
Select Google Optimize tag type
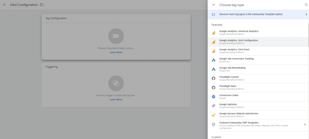tap(258, 106)
